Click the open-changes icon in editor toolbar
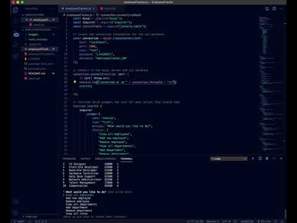This screenshot has height=223, width=297. [267, 9]
